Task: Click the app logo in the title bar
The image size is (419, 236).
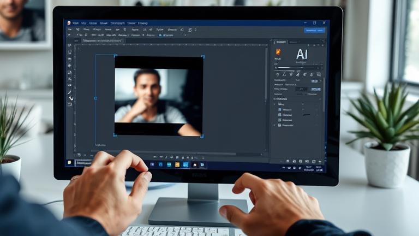Action: point(69,23)
